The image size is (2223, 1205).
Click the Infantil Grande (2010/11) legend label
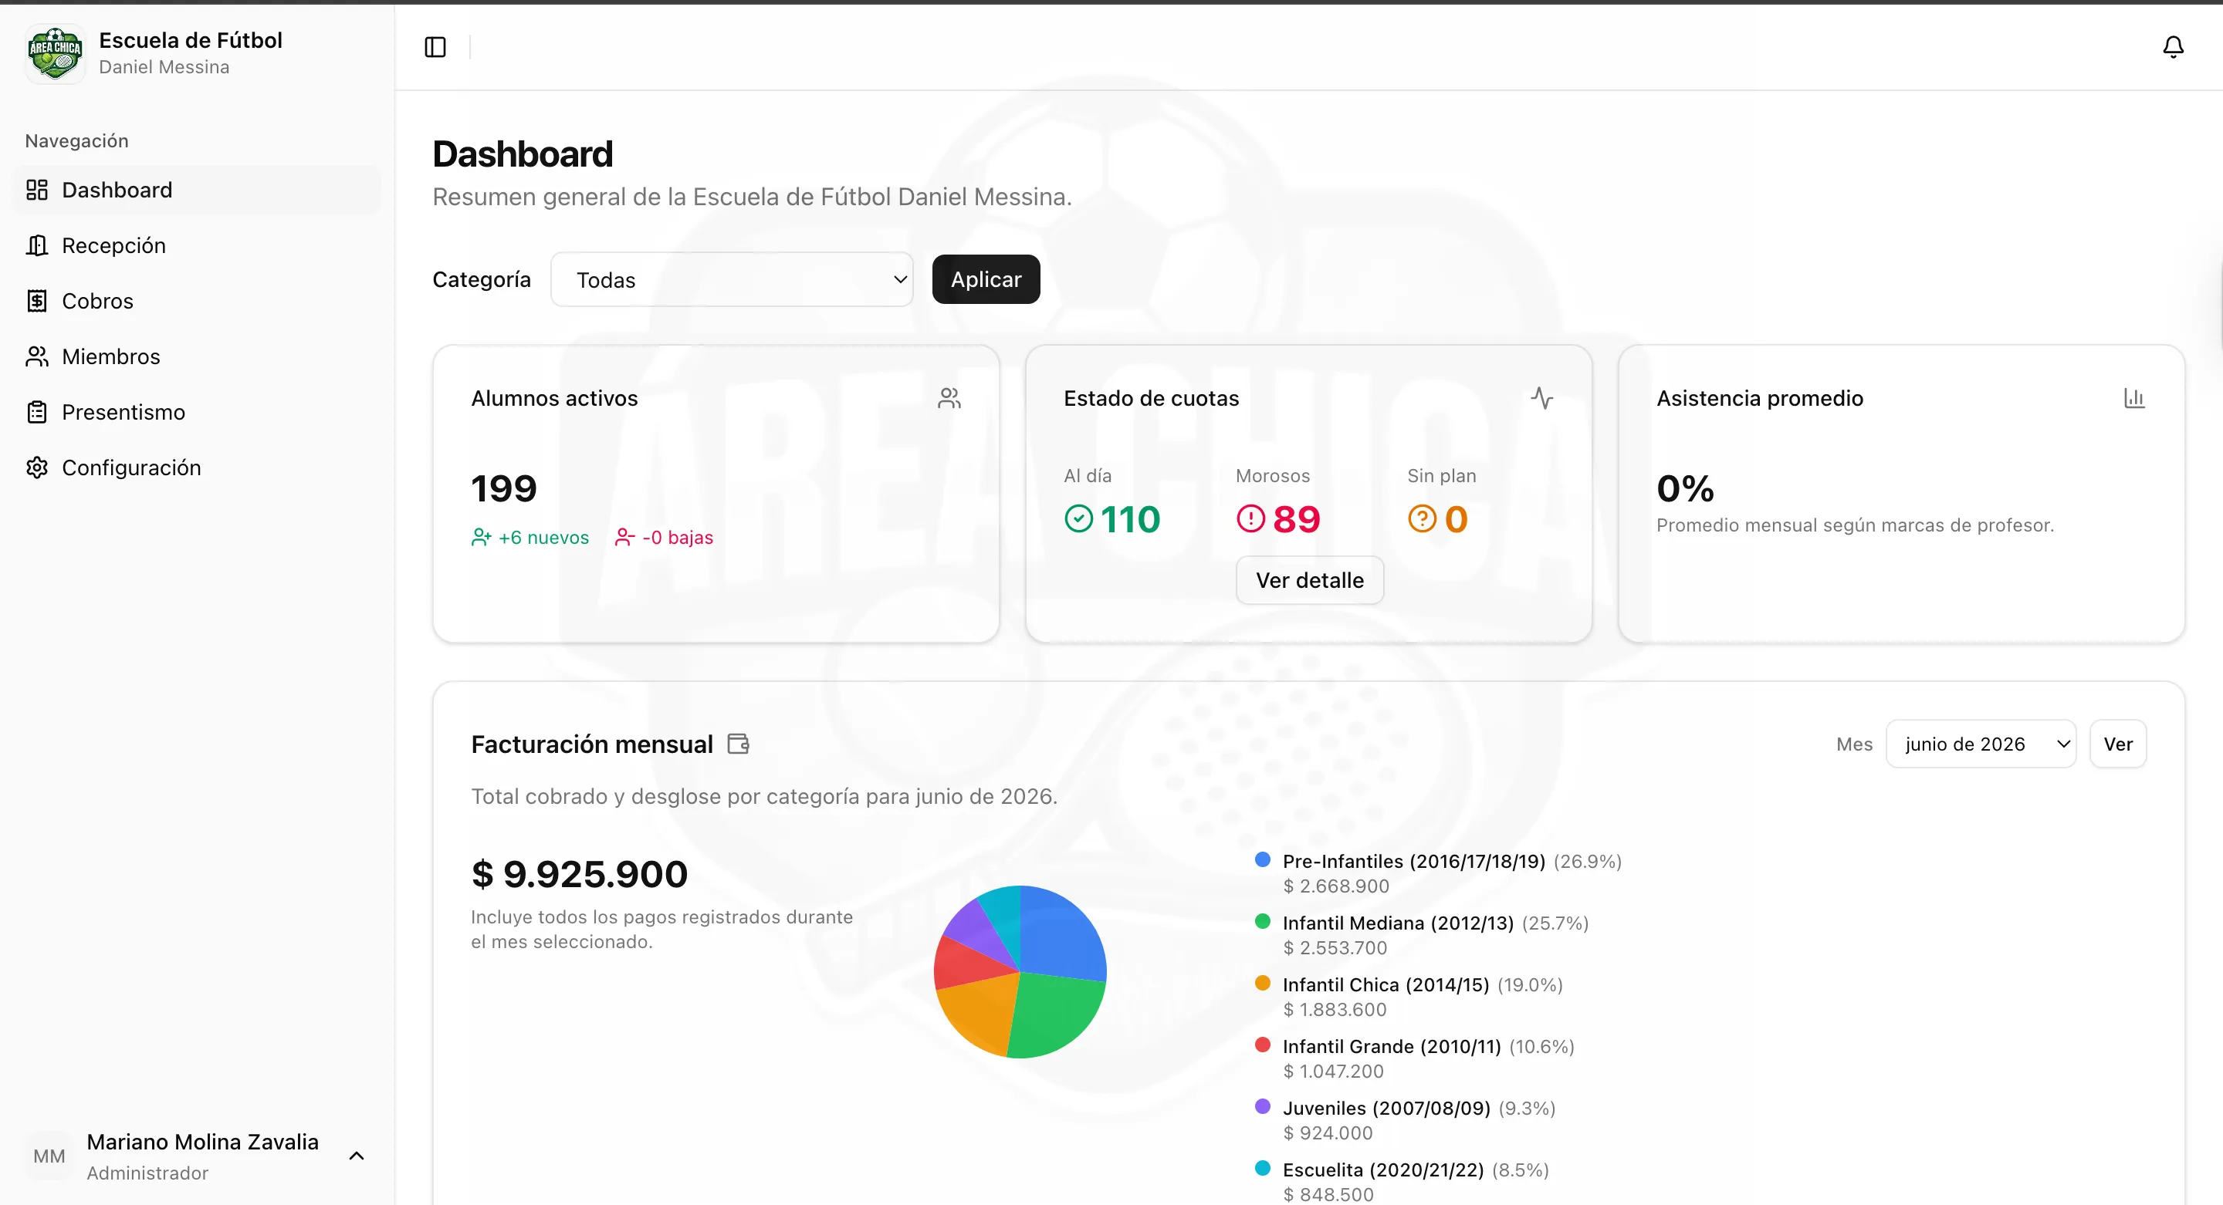point(1392,1046)
